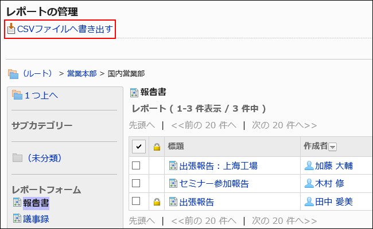Viewport: 373px width, 229px height.
Task: Click bottom 次の 20 件へ>> pager link
Action: tap(285, 220)
